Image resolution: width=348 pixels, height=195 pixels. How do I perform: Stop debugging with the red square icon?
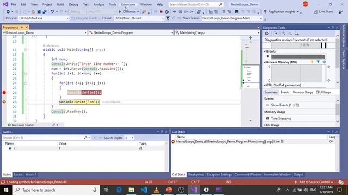[x=161, y=12]
